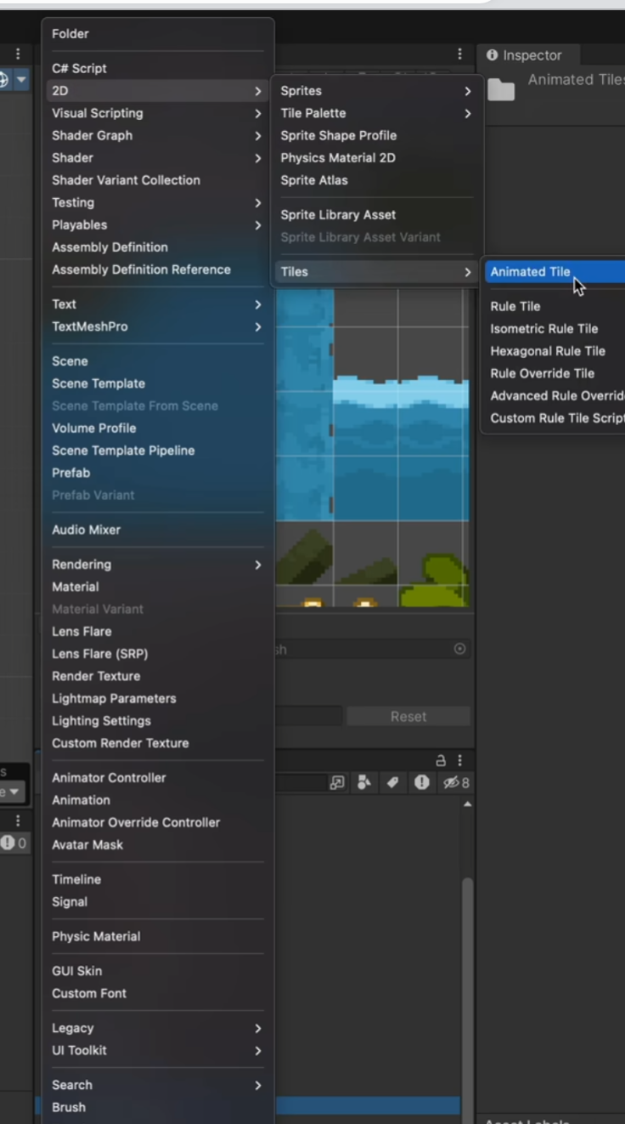Click the open-in-search icon beside search field
Image resolution: width=625 pixels, height=1124 pixels.
click(337, 783)
